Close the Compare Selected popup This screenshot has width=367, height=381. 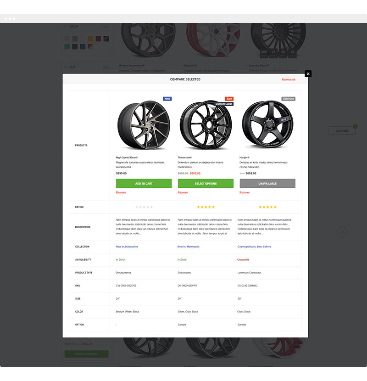[308, 73]
